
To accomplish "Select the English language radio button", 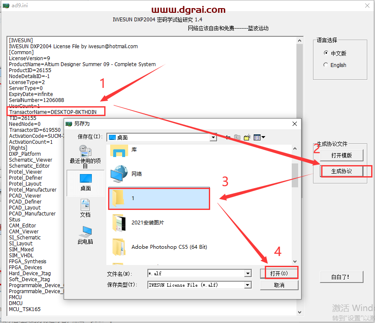I will 326,65.
